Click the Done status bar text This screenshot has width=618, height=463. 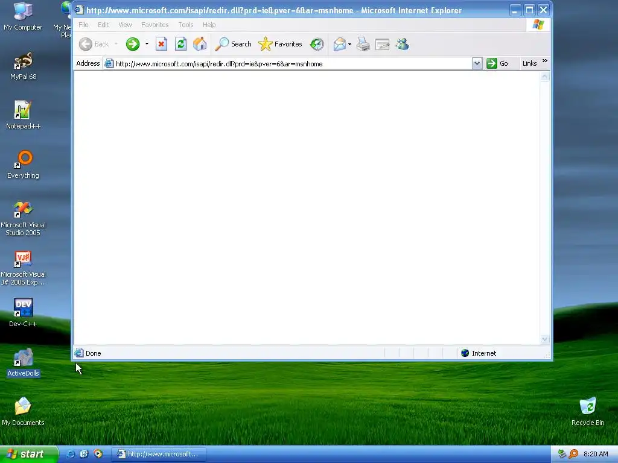pos(94,353)
